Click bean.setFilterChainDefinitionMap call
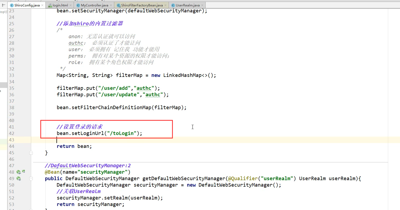This screenshot has height=210, width=400. (122, 108)
